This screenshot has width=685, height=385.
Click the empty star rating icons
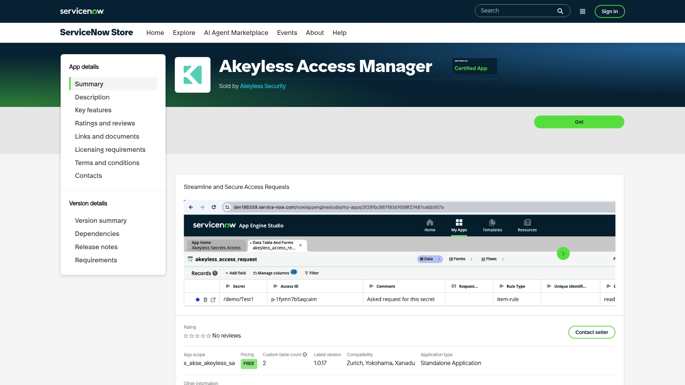pyautogui.click(x=197, y=336)
